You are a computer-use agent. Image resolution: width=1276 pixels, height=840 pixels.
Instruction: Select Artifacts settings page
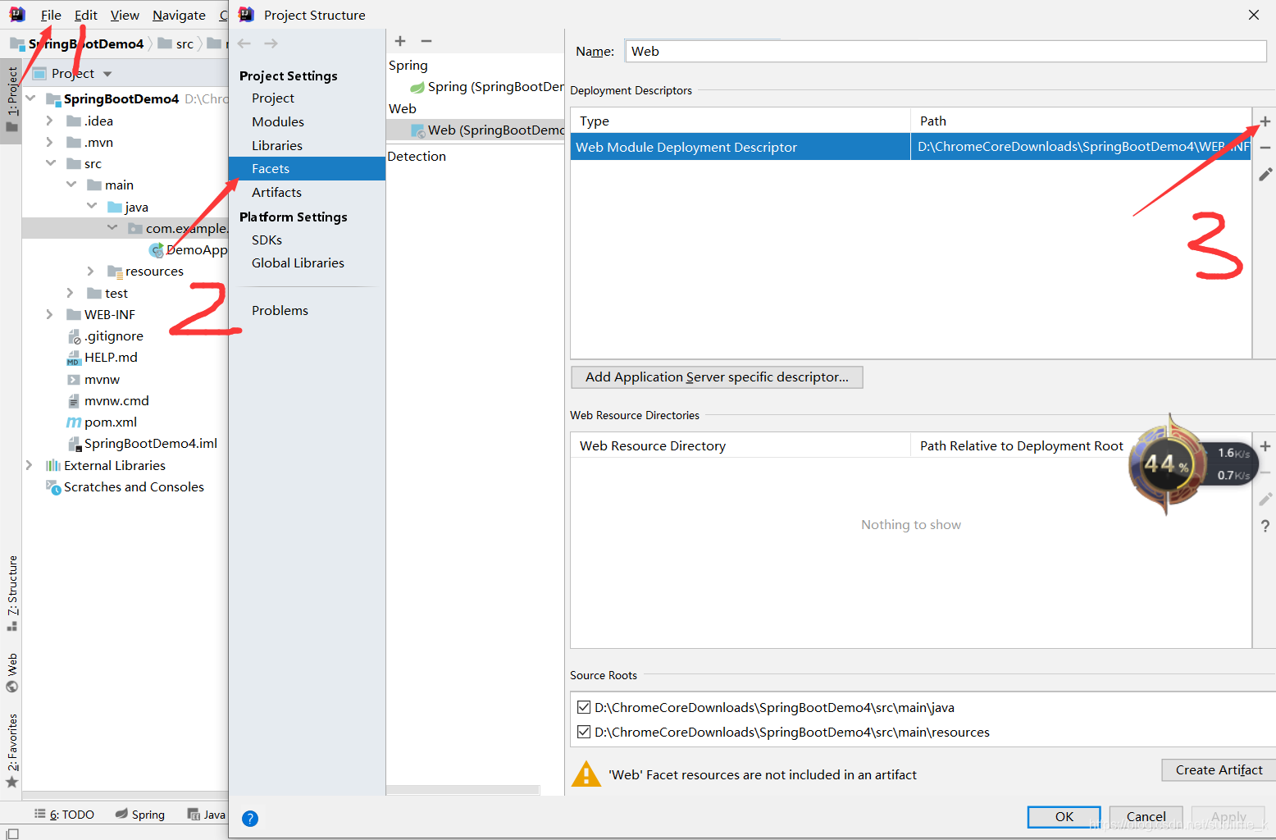[x=276, y=193]
